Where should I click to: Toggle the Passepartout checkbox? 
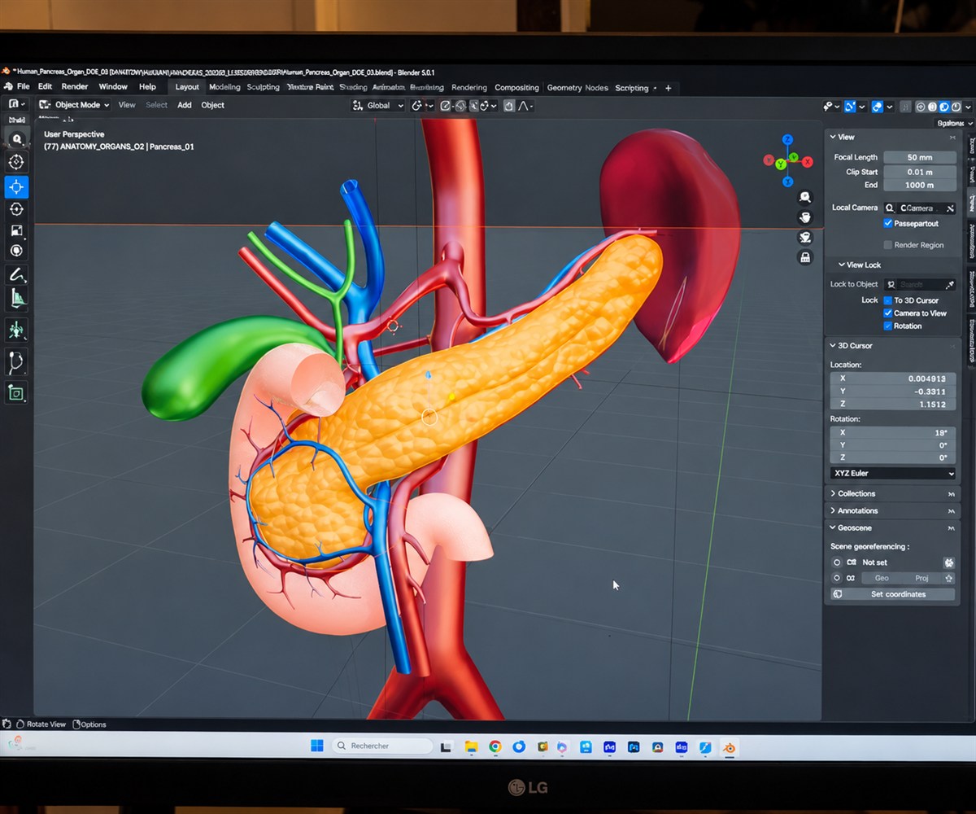(888, 224)
